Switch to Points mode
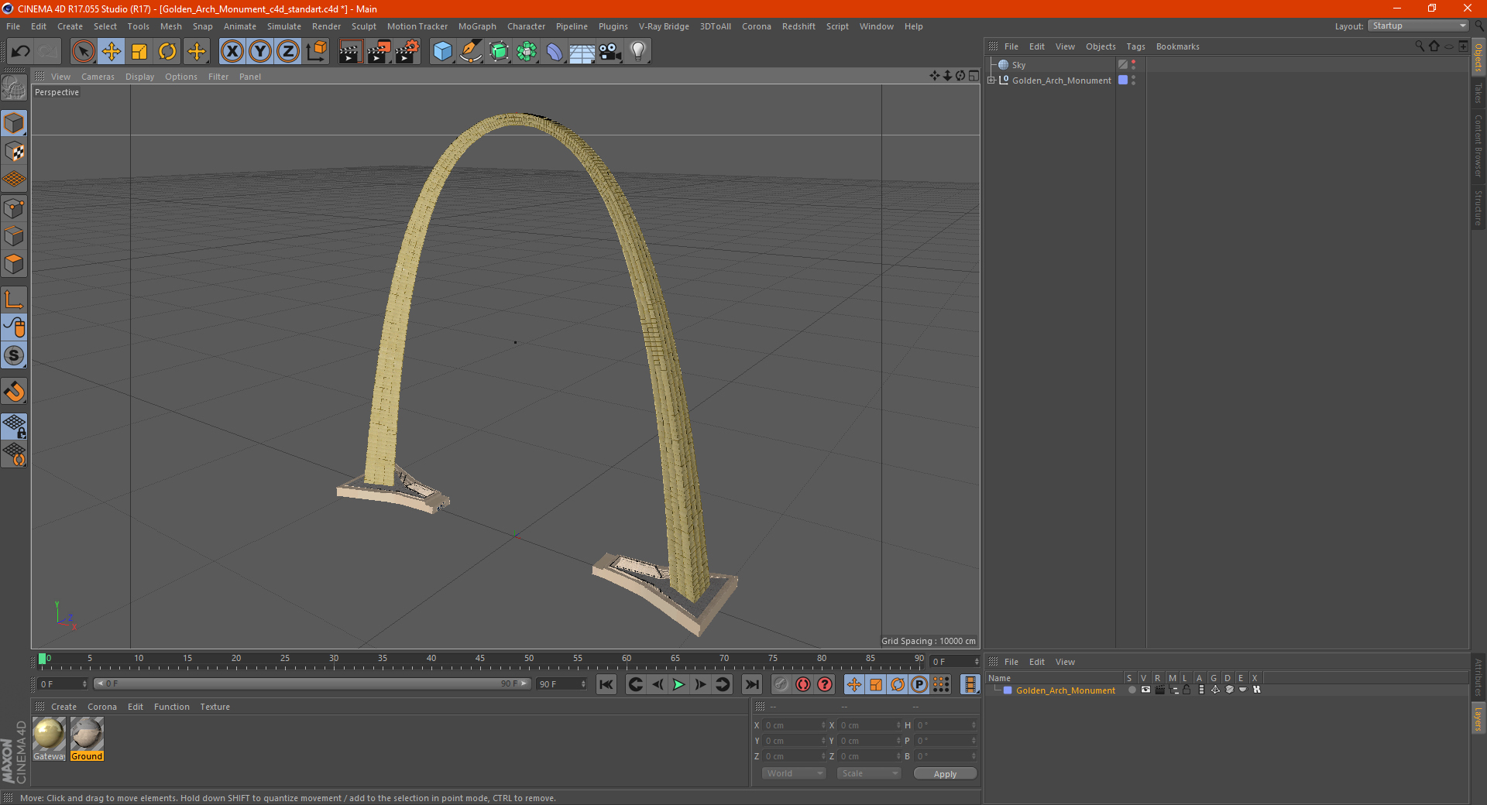Image resolution: width=1487 pixels, height=805 pixels. pos(15,208)
